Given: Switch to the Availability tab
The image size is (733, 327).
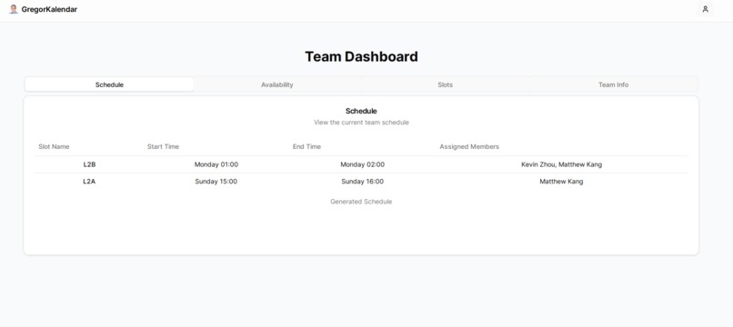Looking at the screenshot, I should point(277,84).
